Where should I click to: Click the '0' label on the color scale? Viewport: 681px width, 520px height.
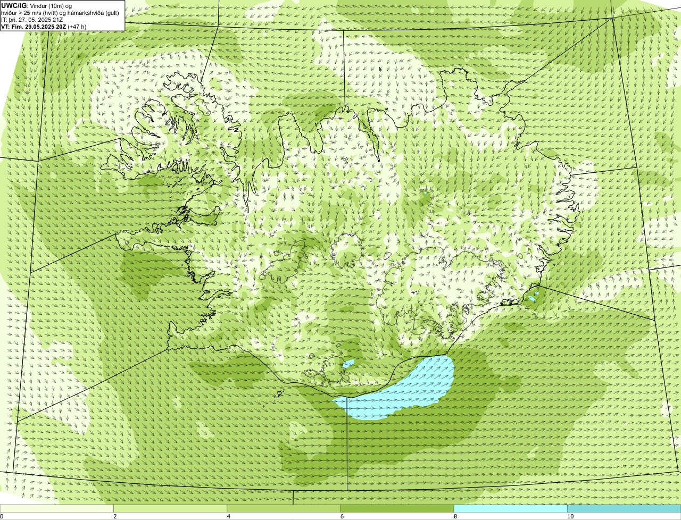click(2, 516)
